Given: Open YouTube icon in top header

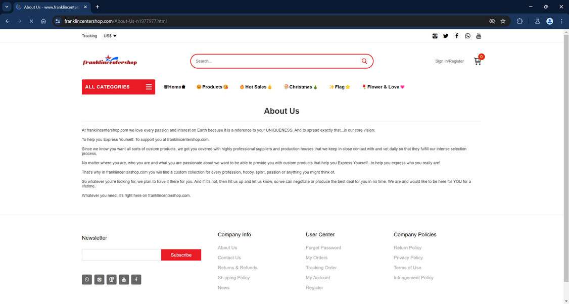Looking at the screenshot, I should pos(479,36).
